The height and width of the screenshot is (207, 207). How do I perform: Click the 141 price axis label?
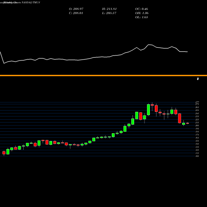tap(197, 144)
